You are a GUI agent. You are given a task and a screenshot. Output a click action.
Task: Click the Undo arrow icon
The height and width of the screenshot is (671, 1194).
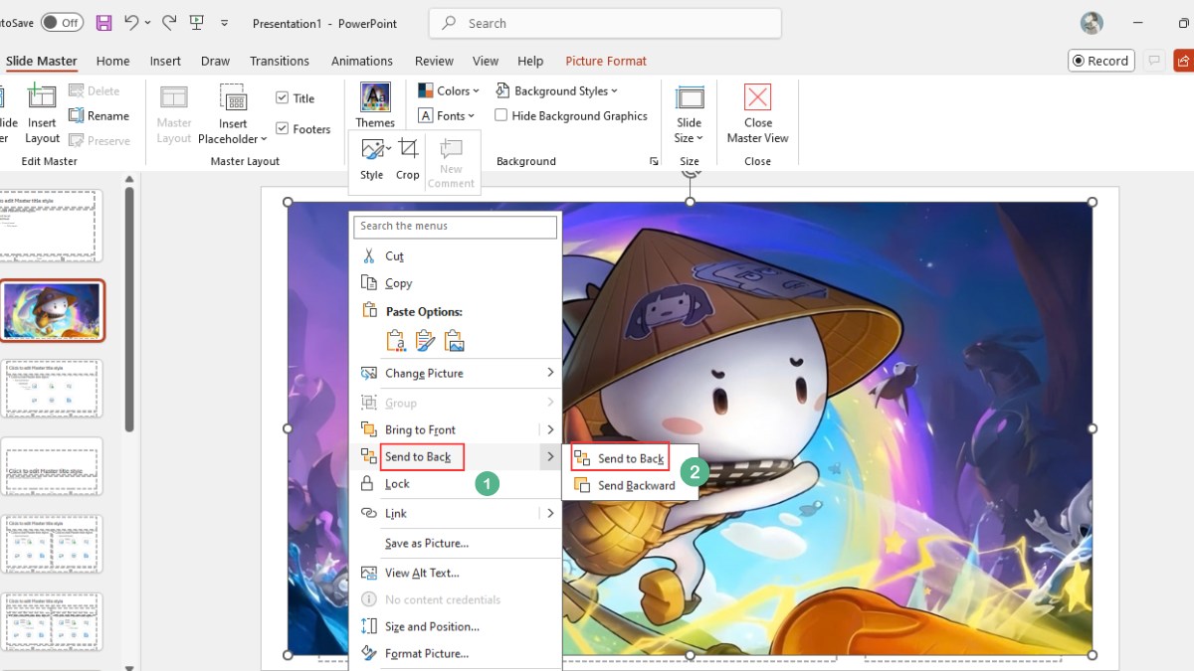(x=131, y=22)
